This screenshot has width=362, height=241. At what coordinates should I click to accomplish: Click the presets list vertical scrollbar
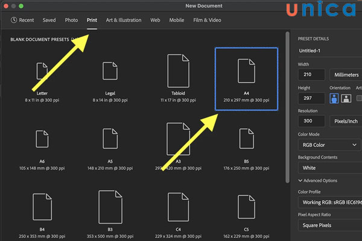tap(287, 90)
